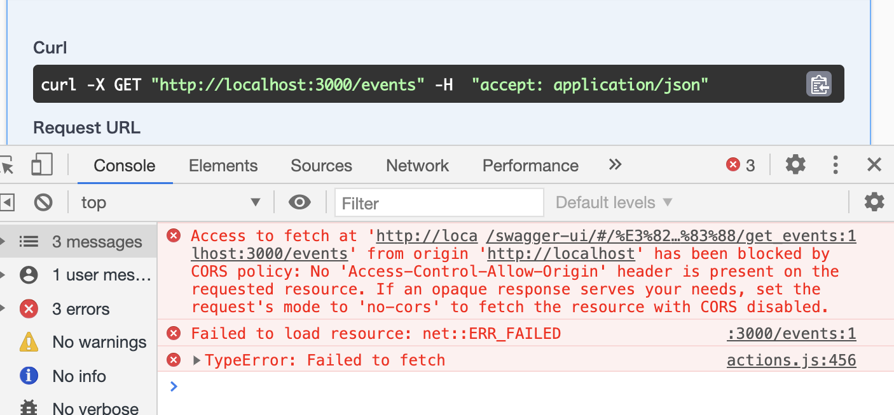Click the red error count badge
This screenshot has height=415, width=894.
pos(741,166)
